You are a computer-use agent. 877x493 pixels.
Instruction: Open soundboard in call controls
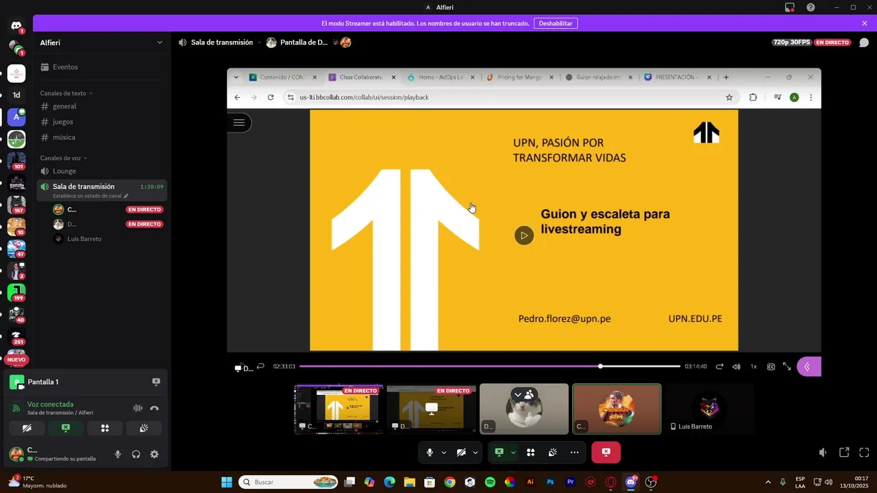552,453
